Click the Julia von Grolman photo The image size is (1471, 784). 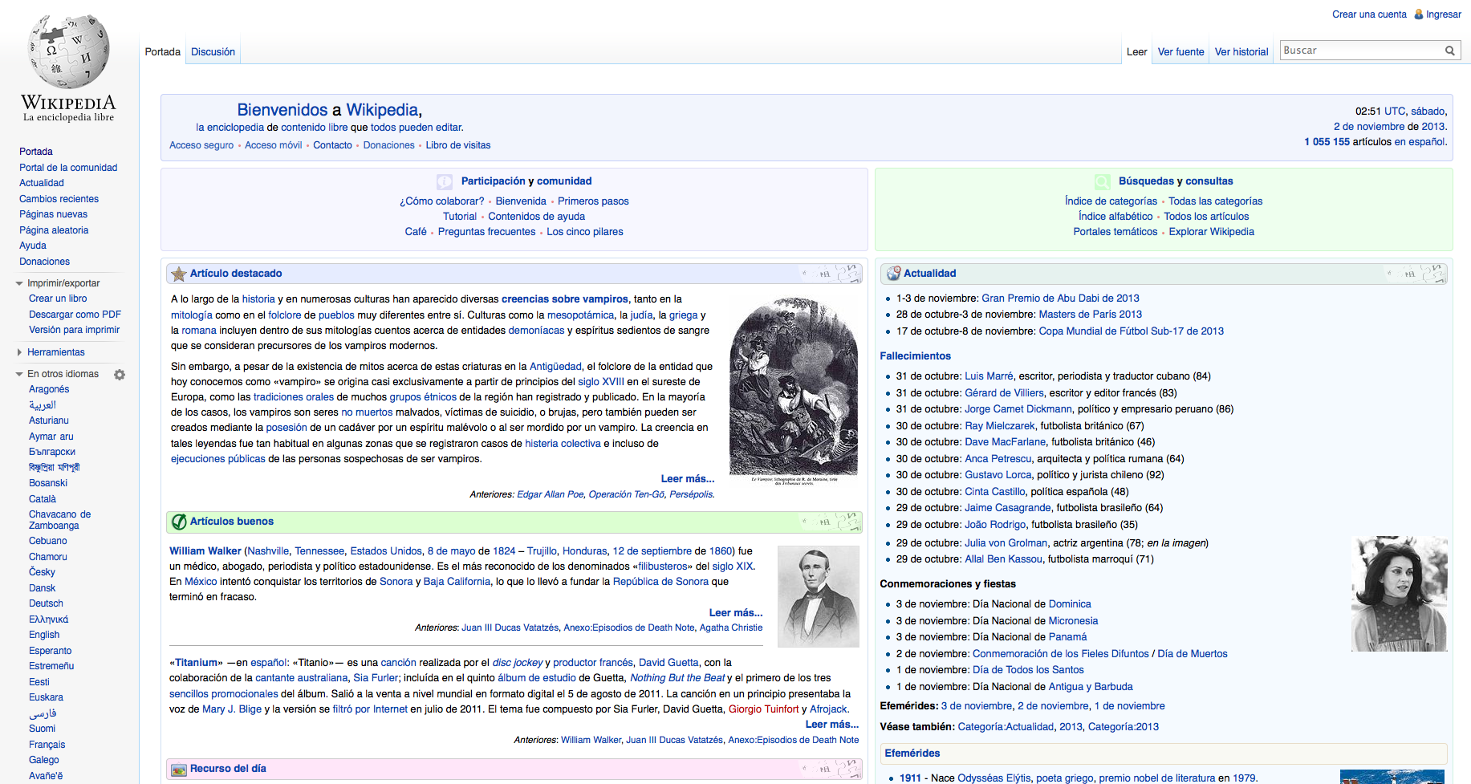(1399, 593)
